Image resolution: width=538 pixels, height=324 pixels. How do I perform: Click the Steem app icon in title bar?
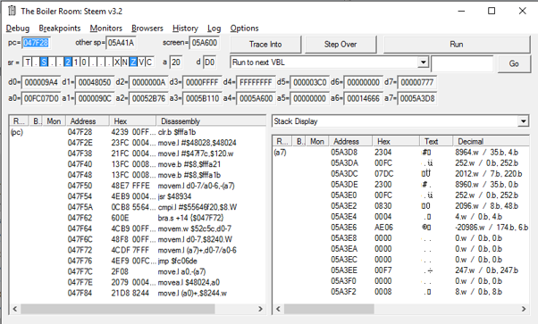tap(12, 11)
